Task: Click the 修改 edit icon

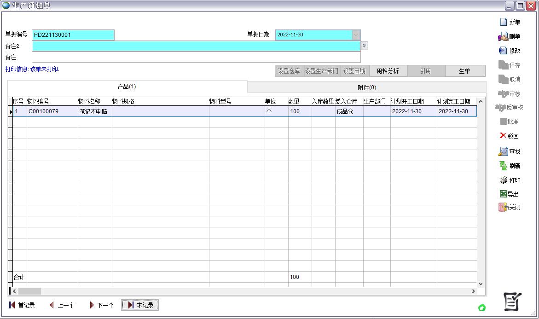Action: [x=503, y=51]
